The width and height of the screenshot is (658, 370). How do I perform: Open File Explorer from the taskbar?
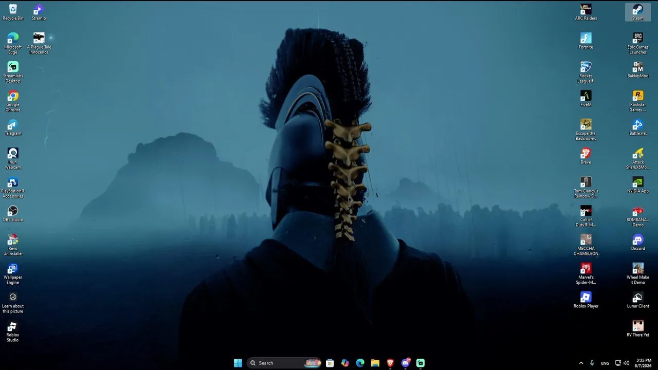click(x=375, y=363)
